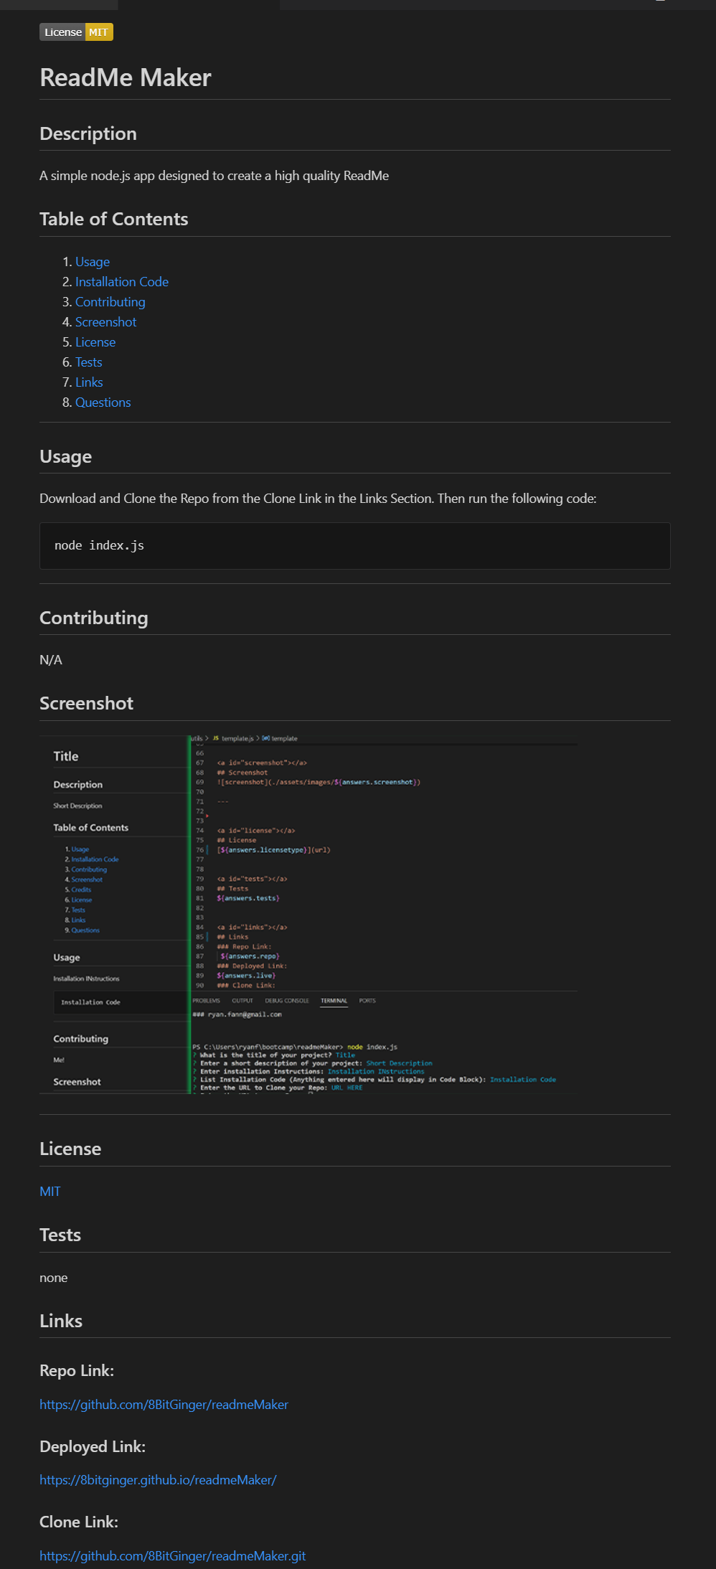This screenshot has width=716, height=1569.
Task: Click the Screenshot section heading
Action: click(87, 704)
